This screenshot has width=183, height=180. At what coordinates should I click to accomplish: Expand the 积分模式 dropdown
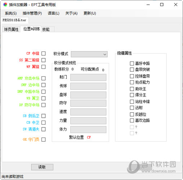89,54
